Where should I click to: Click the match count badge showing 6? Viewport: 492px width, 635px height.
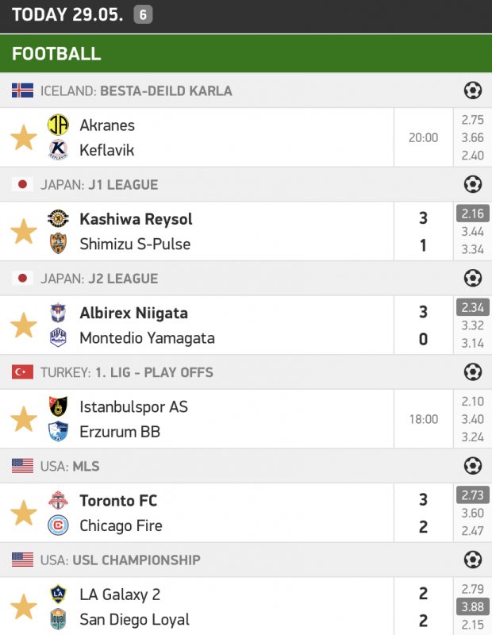click(x=143, y=14)
